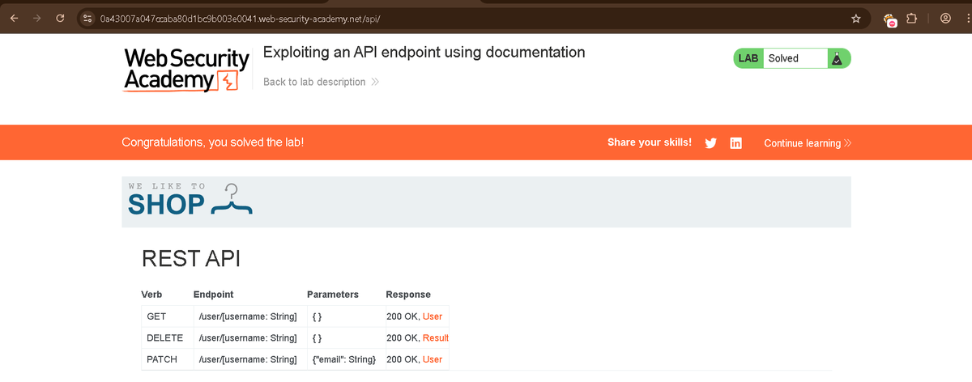This screenshot has height=382, width=972.
Task: Click the lab title about API documentation
Action: tap(424, 53)
